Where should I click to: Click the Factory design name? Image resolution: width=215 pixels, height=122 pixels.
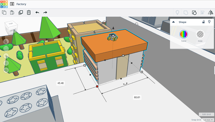(21, 4)
